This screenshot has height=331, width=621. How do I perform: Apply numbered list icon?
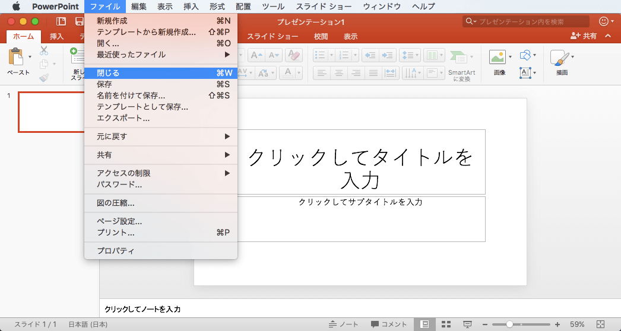tap(344, 55)
